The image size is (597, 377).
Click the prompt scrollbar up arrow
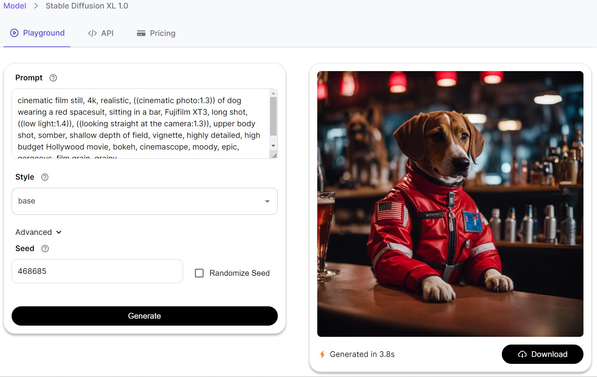[x=274, y=93]
